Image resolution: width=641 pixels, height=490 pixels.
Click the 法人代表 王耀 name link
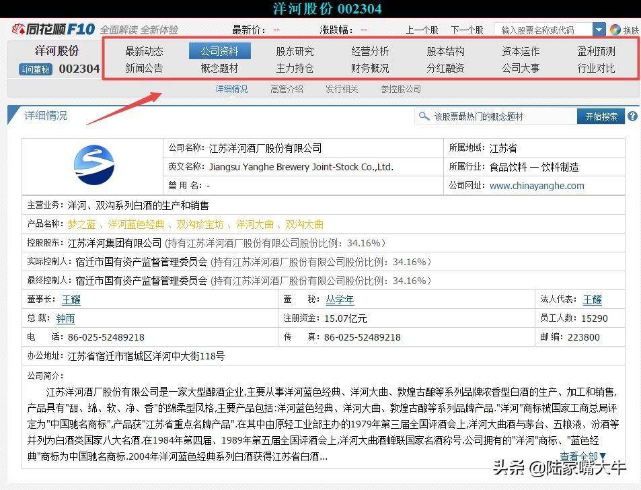pyautogui.click(x=593, y=300)
